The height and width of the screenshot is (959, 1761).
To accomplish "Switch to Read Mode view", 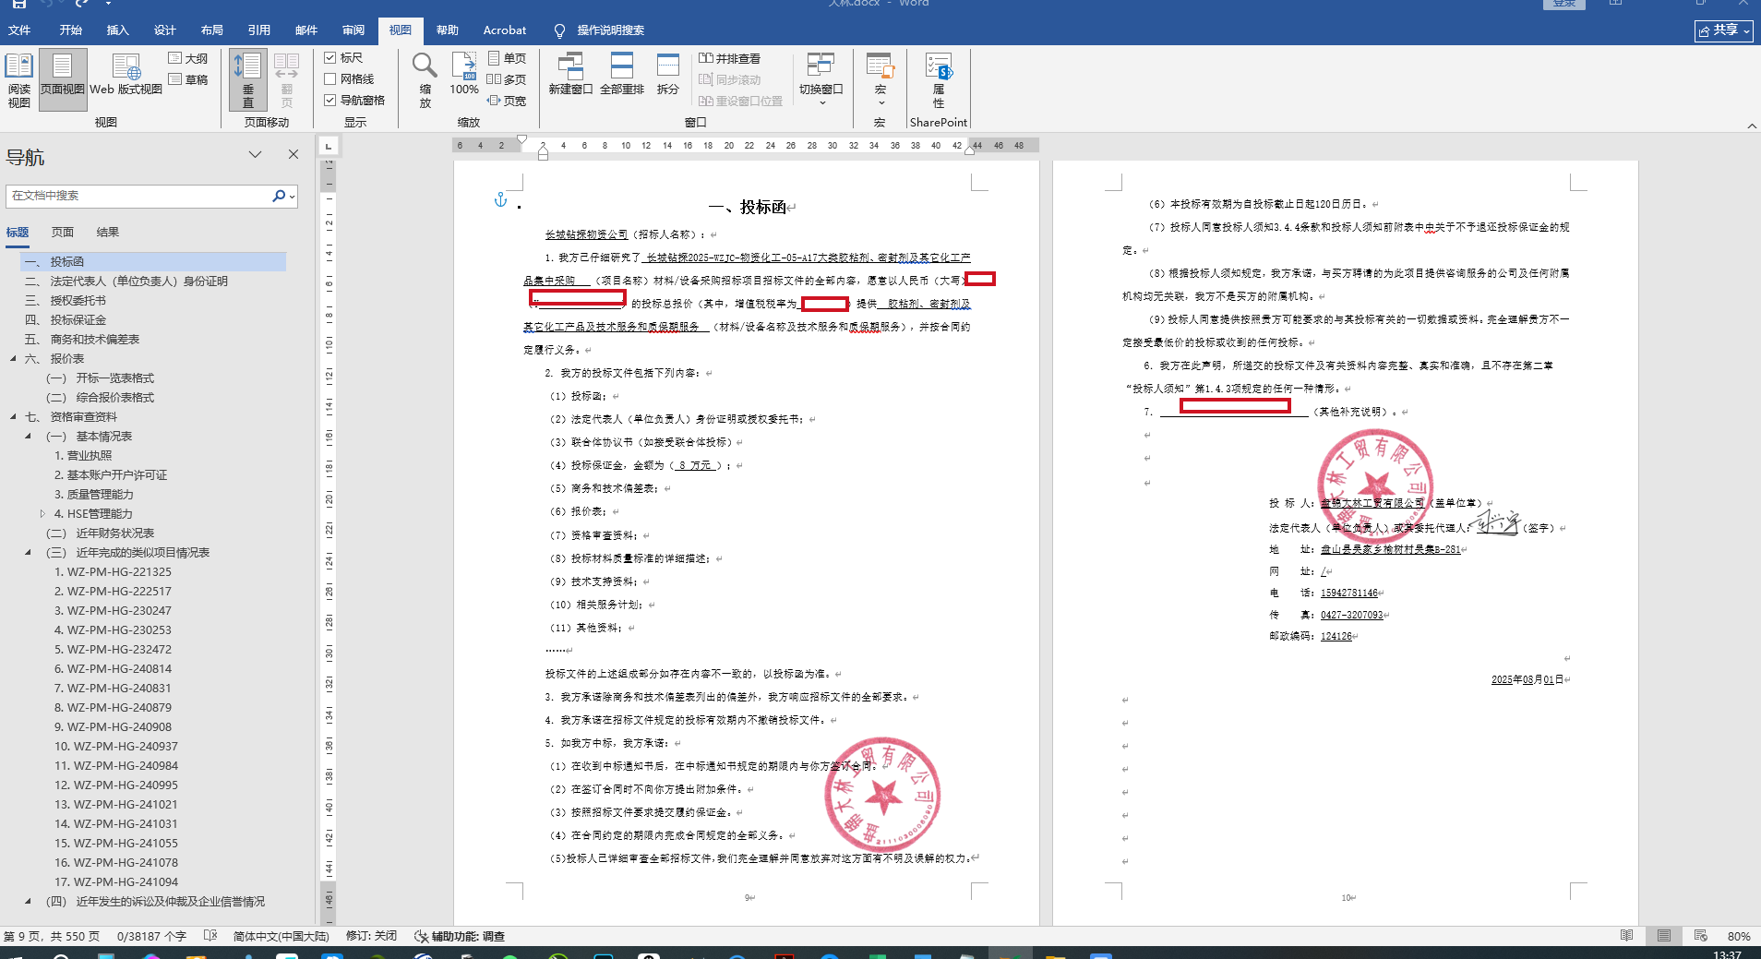I will click(18, 80).
